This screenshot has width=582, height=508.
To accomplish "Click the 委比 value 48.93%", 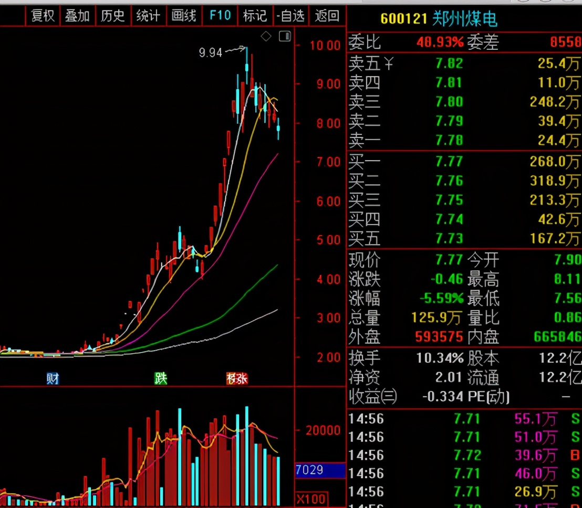I will click(x=440, y=42).
